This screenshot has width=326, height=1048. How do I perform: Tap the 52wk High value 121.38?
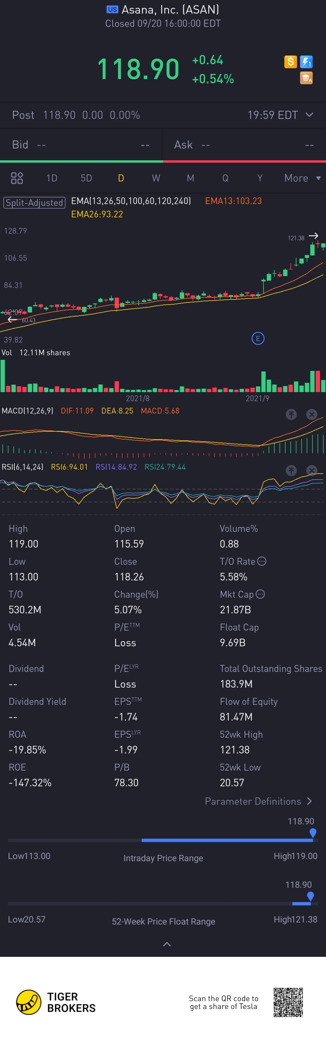[235, 749]
